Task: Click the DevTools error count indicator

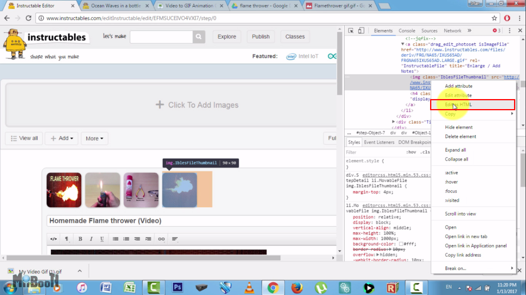Action: tap(497, 31)
